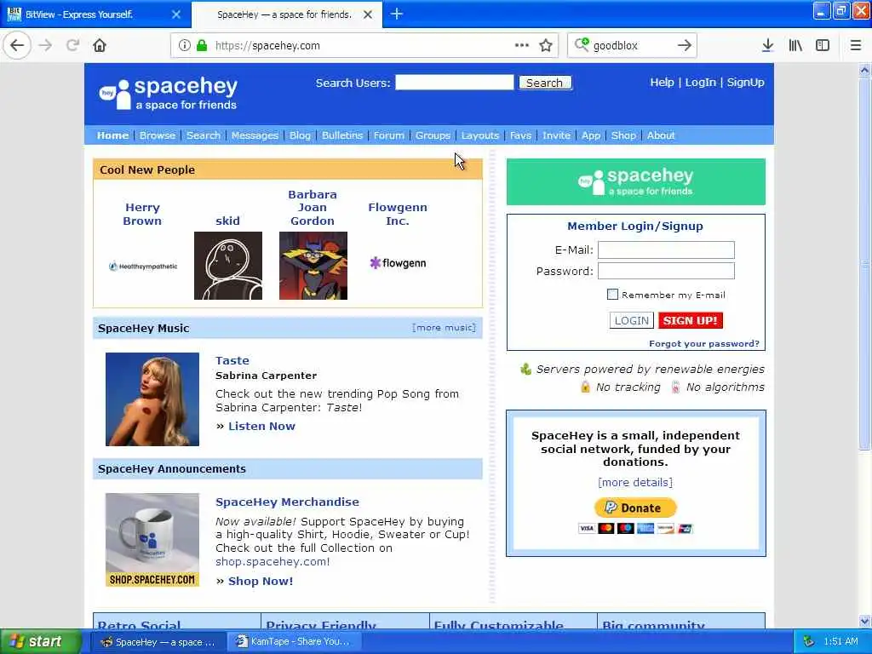Image resolution: width=872 pixels, height=654 pixels.
Task: Open the Browse menu item
Action: (158, 135)
